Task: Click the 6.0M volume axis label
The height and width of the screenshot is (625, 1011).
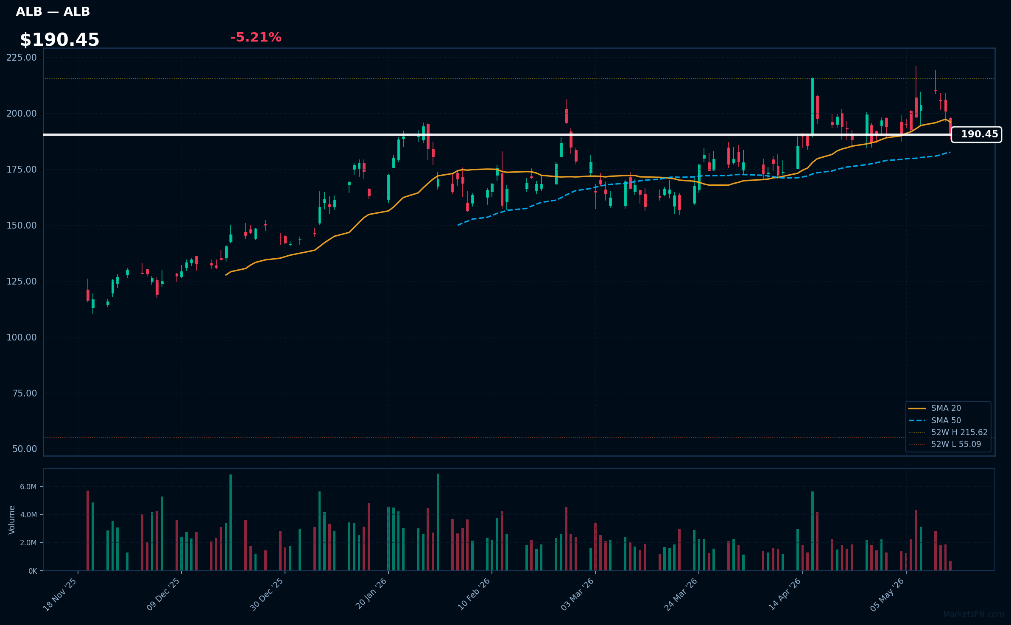Action: (28, 487)
